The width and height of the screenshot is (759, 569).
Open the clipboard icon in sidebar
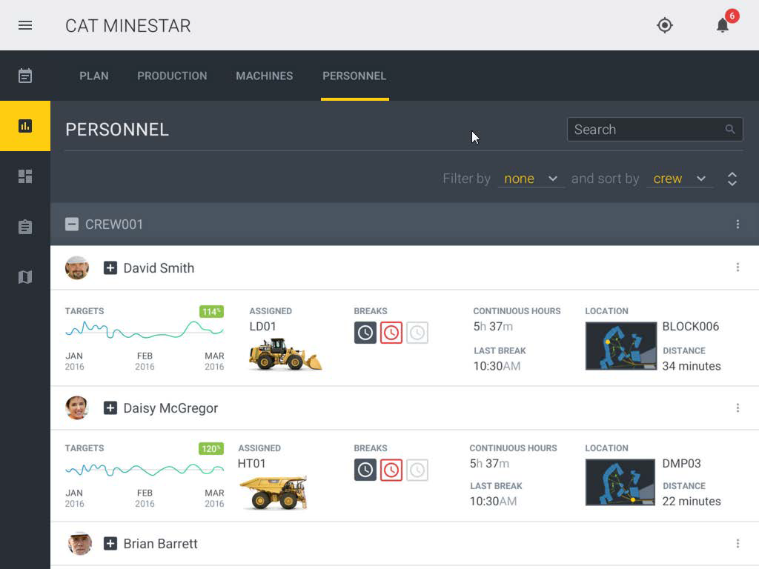[x=25, y=227]
